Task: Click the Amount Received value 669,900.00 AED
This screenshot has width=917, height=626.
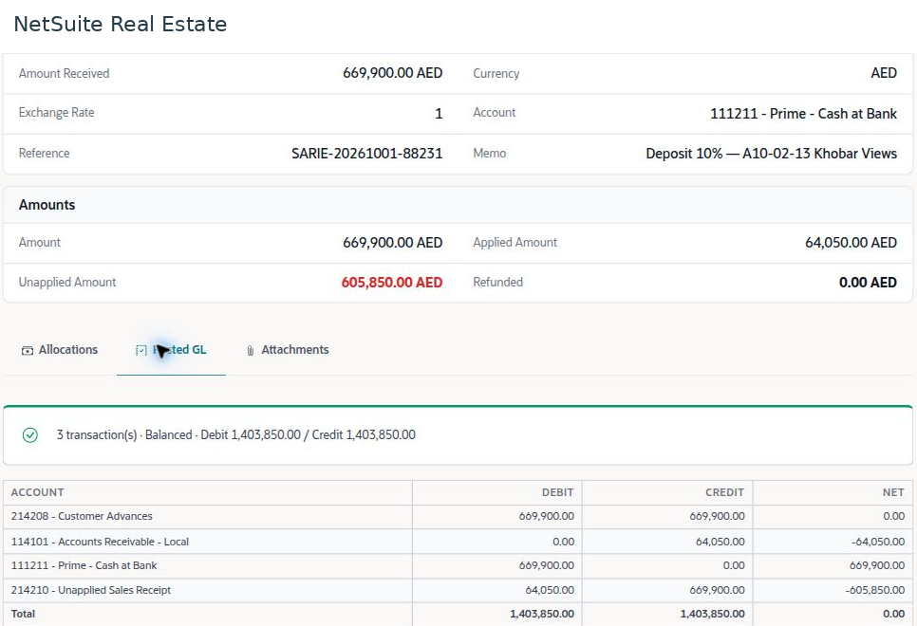Action: [392, 73]
